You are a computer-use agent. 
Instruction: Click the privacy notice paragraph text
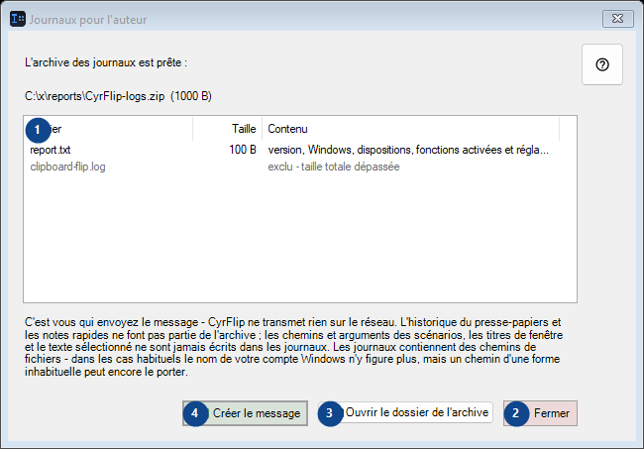pos(293,347)
